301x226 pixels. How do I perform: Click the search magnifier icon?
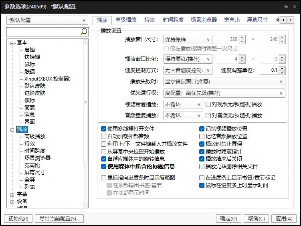(84, 32)
